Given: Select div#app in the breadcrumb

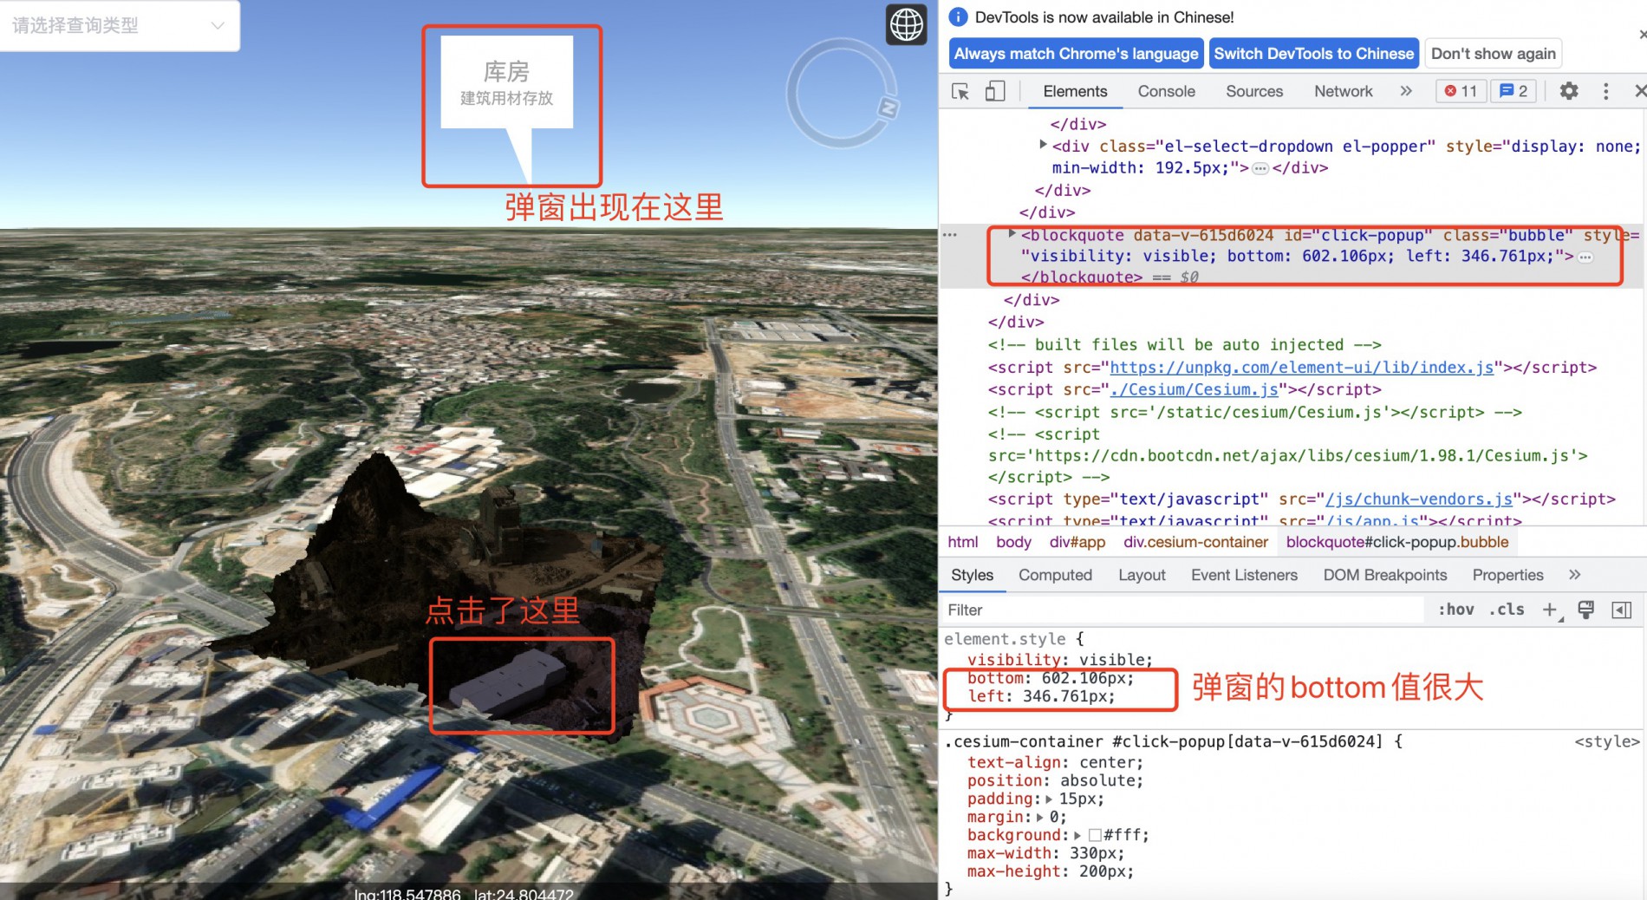Looking at the screenshot, I should point(1077,542).
